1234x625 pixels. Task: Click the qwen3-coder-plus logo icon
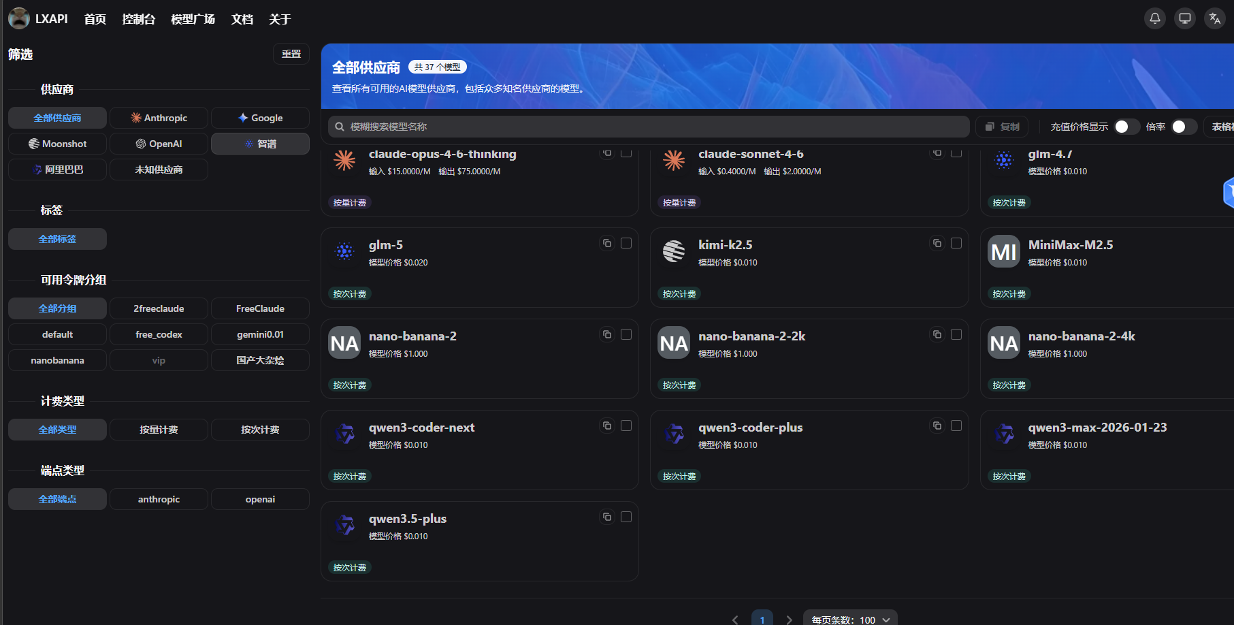pyautogui.click(x=674, y=434)
